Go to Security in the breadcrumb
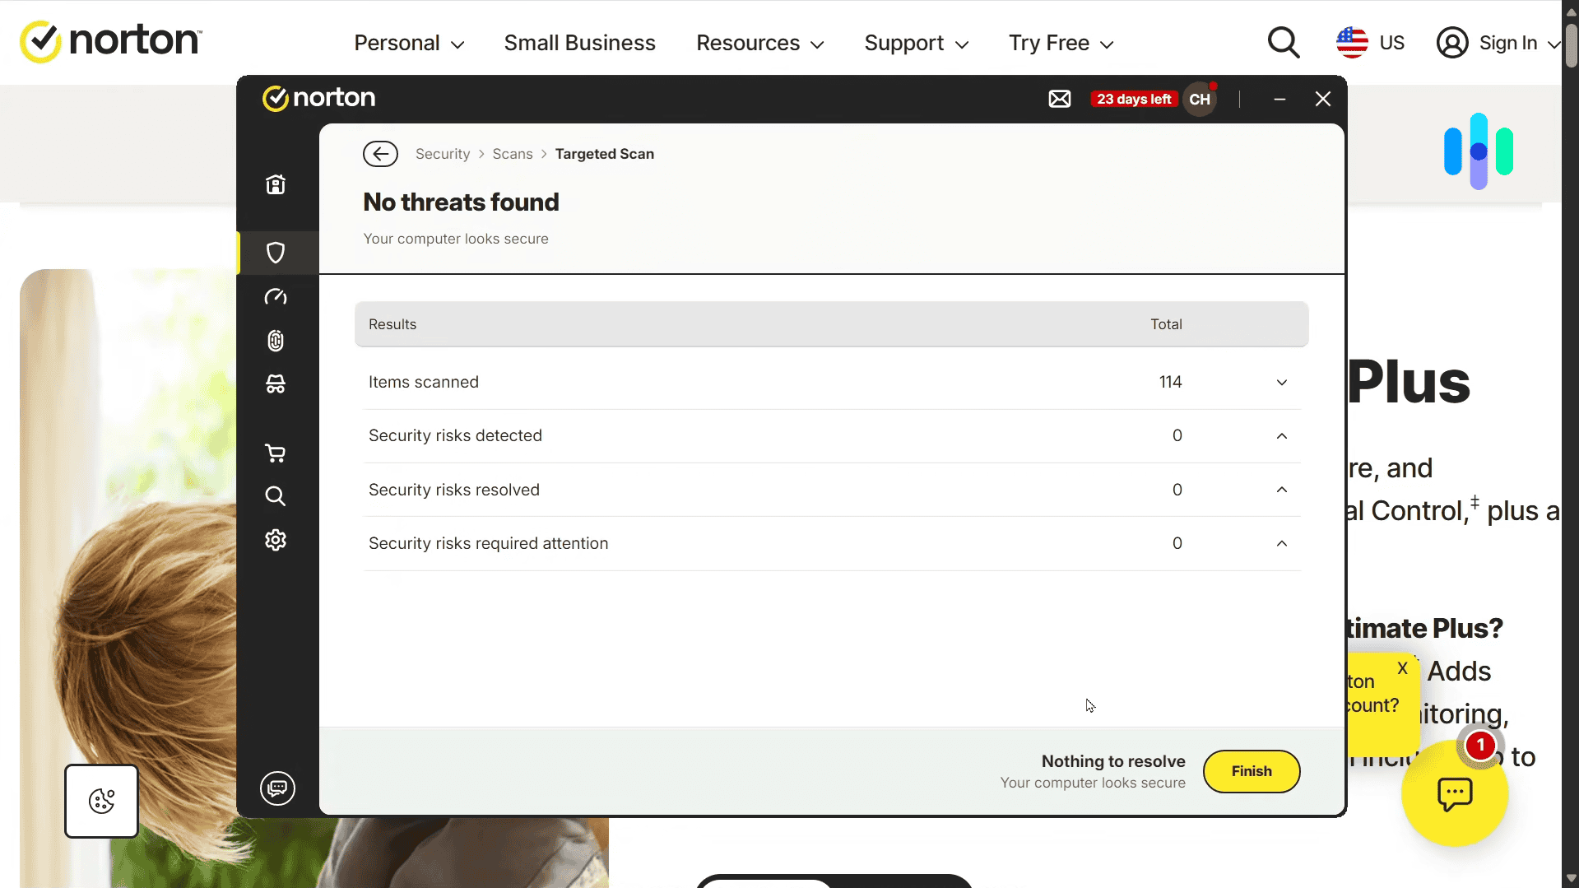The height and width of the screenshot is (888, 1579). [443, 154]
